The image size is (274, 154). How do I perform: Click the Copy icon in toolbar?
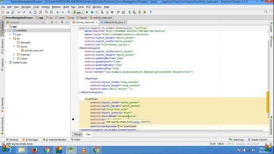[35, 12]
